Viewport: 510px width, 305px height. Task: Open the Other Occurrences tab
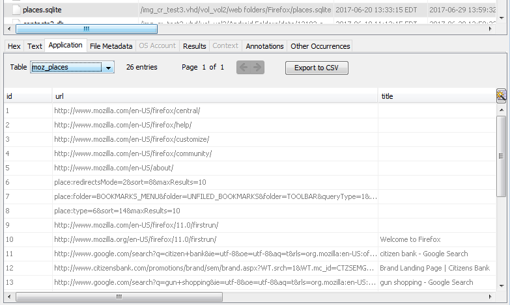[320, 46]
